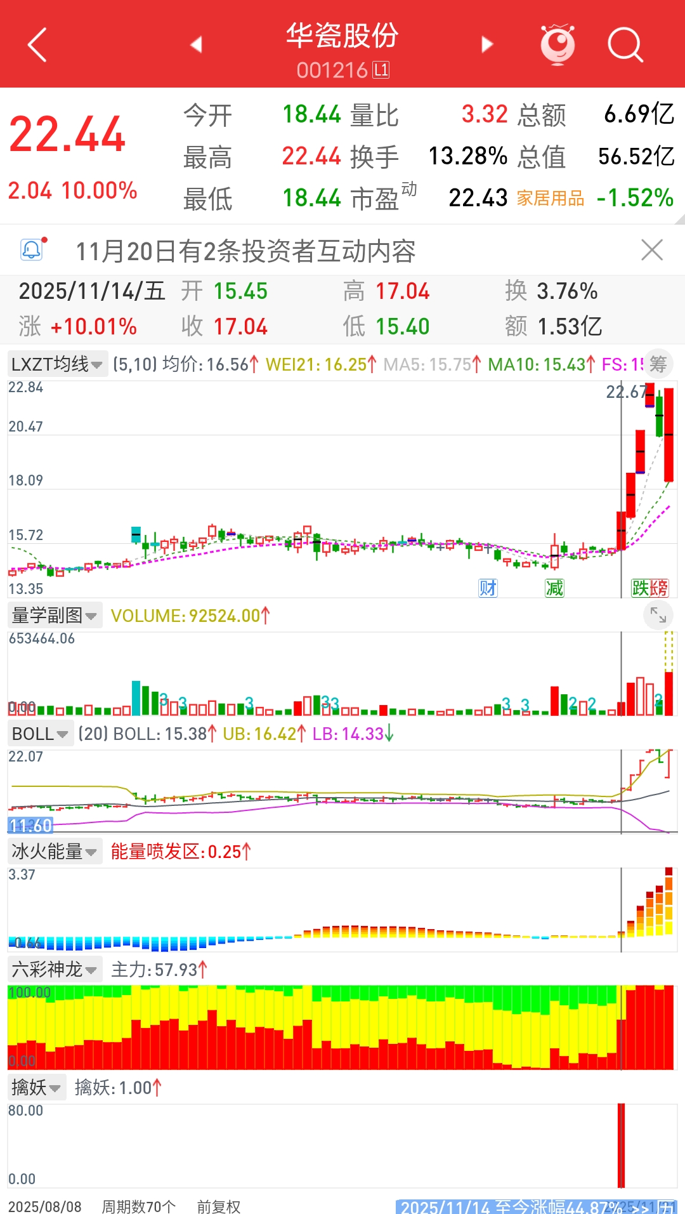Dismiss the investor interaction notice

coord(652,250)
